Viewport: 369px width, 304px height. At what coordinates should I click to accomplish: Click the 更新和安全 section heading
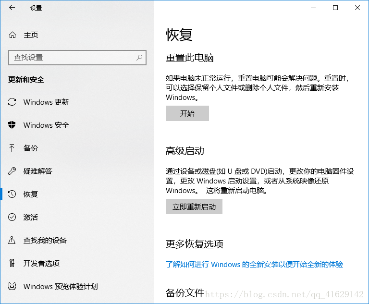click(x=26, y=80)
